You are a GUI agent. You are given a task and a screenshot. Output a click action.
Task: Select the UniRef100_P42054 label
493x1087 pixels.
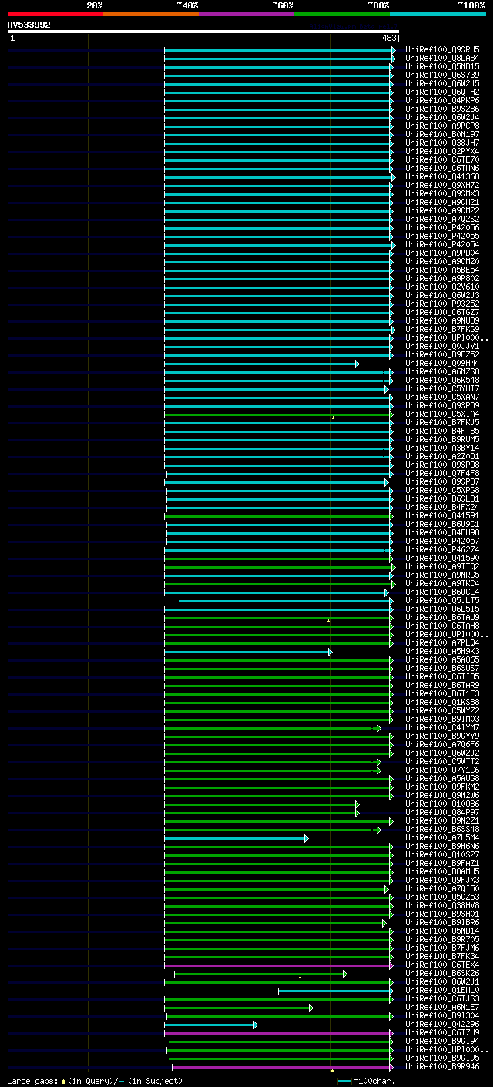tap(442, 244)
